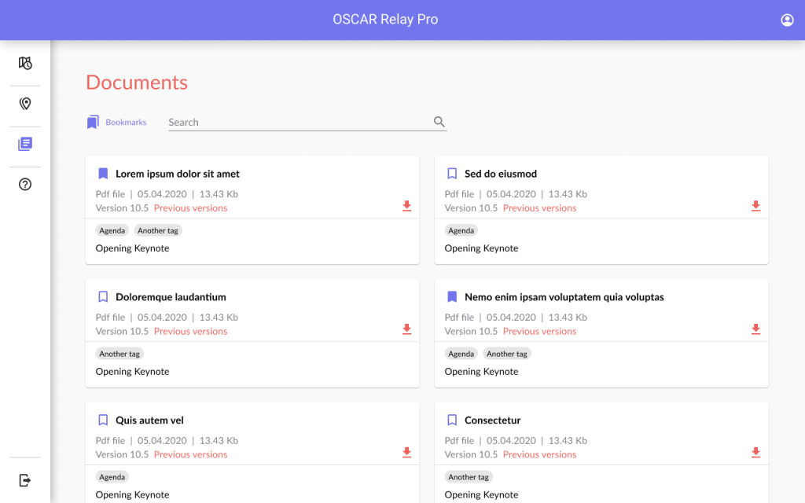
Task: Open the Quis autem vel title
Action: click(149, 420)
